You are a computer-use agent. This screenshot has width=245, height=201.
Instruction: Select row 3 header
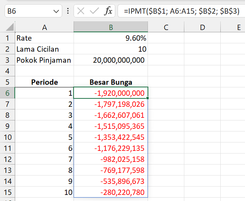click(x=7, y=60)
